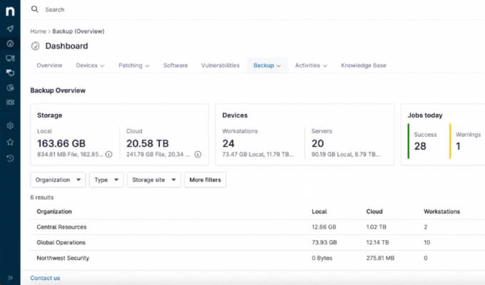
Task: Sort by Local column header
Action: click(320, 212)
